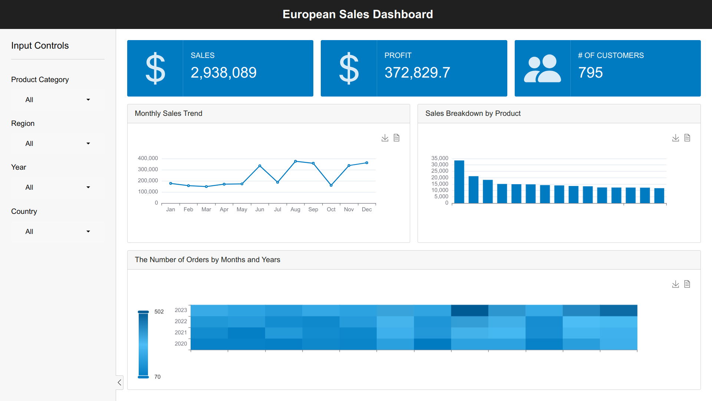
Task: Click the tallest bar in product breakdown
Action: pyautogui.click(x=459, y=182)
